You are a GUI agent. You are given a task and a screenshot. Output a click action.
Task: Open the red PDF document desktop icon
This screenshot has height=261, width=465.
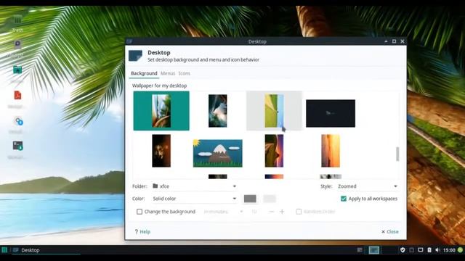point(17,96)
